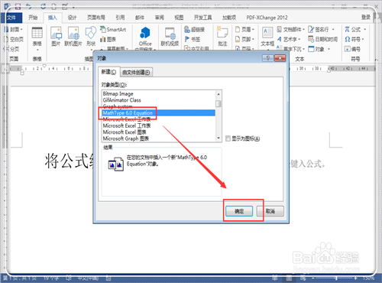Insert a SmartArt graphic
382x283 pixels.
pyautogui.click(x=113, y=29)
